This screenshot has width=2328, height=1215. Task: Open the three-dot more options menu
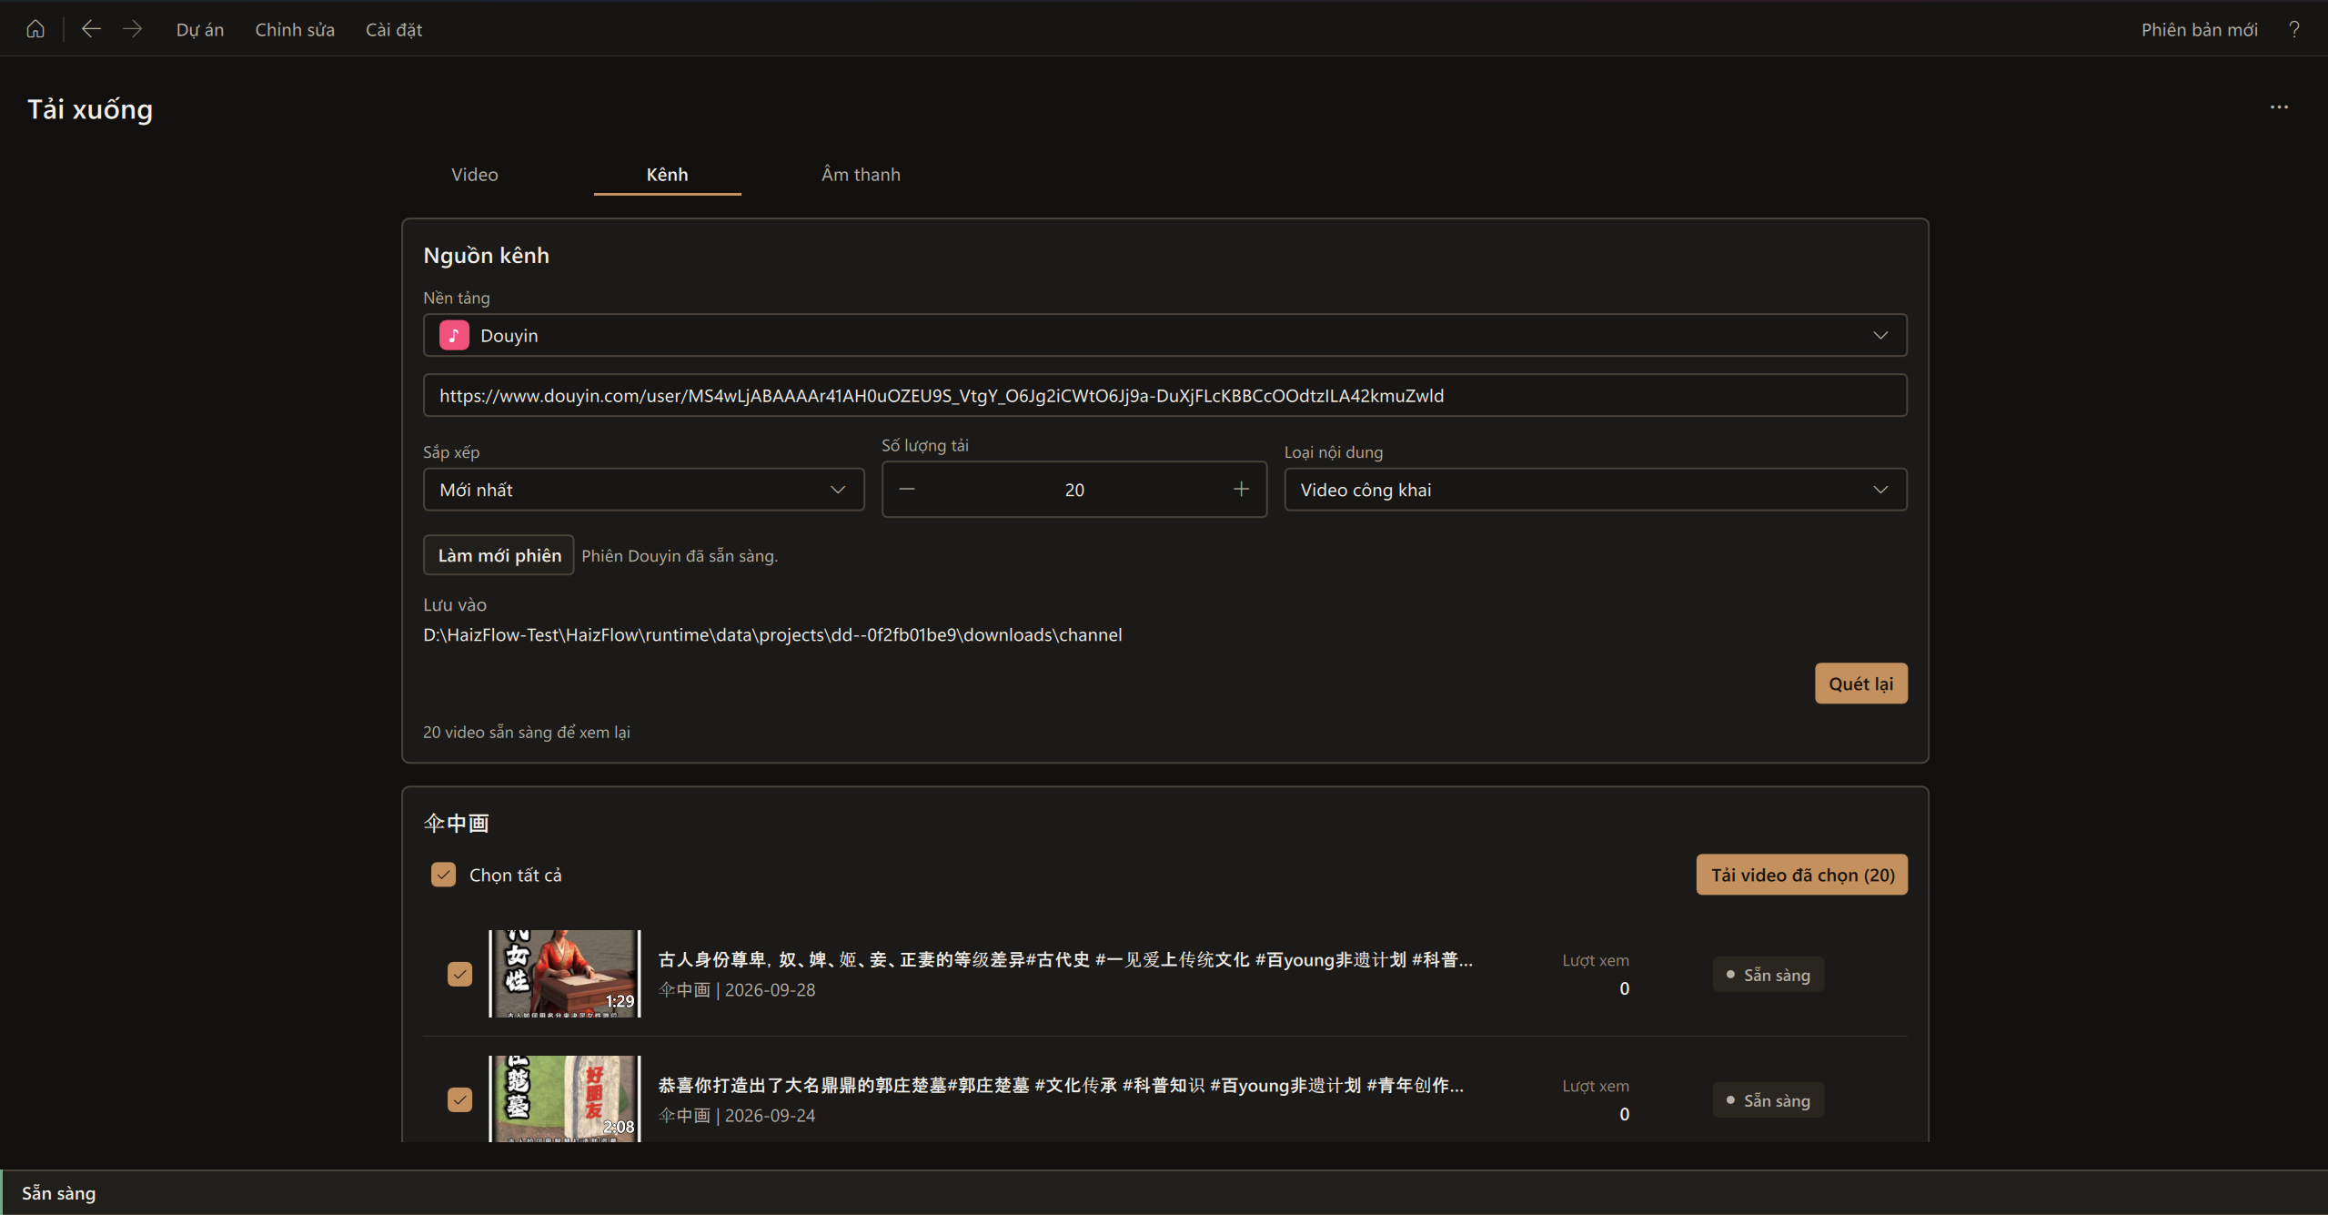(x=2279, y=107)
